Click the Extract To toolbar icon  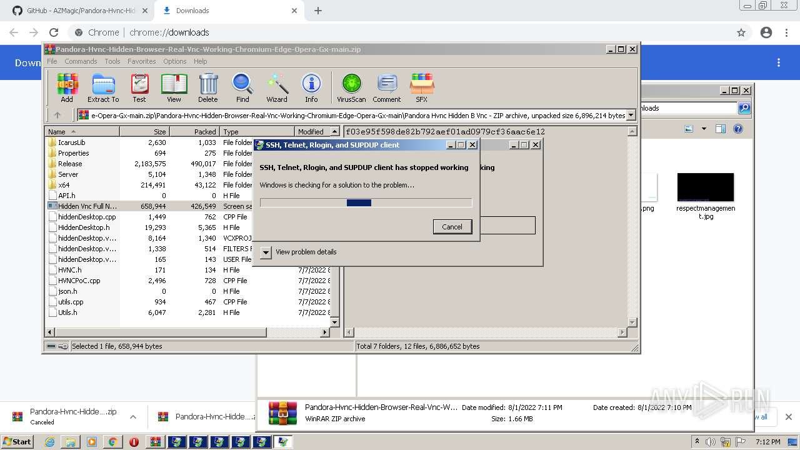tap(103, 87)
